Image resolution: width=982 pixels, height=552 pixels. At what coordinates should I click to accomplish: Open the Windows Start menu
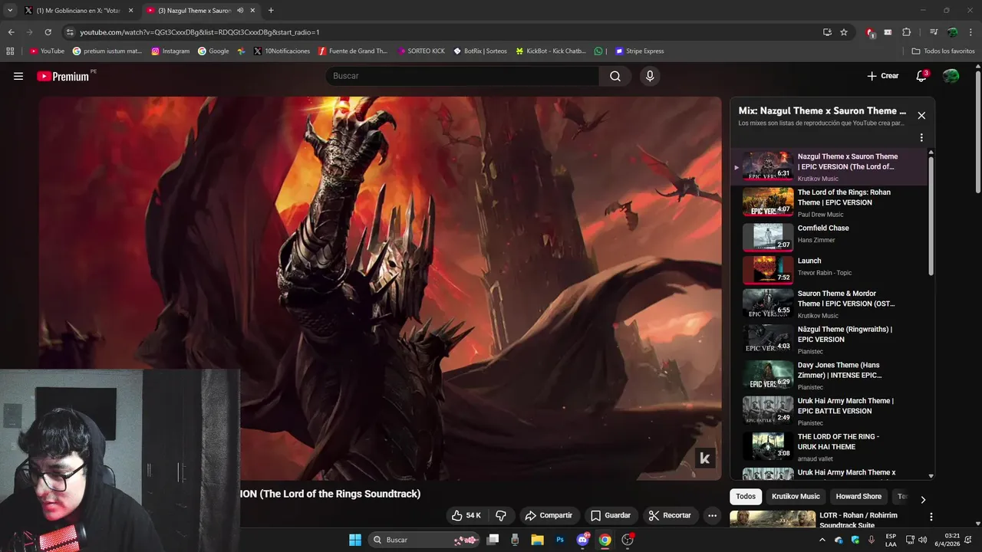pos(355,540)
